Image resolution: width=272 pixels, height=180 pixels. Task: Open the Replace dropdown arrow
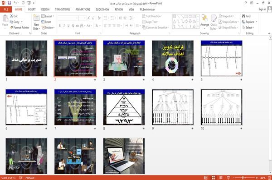coord(257,22)
